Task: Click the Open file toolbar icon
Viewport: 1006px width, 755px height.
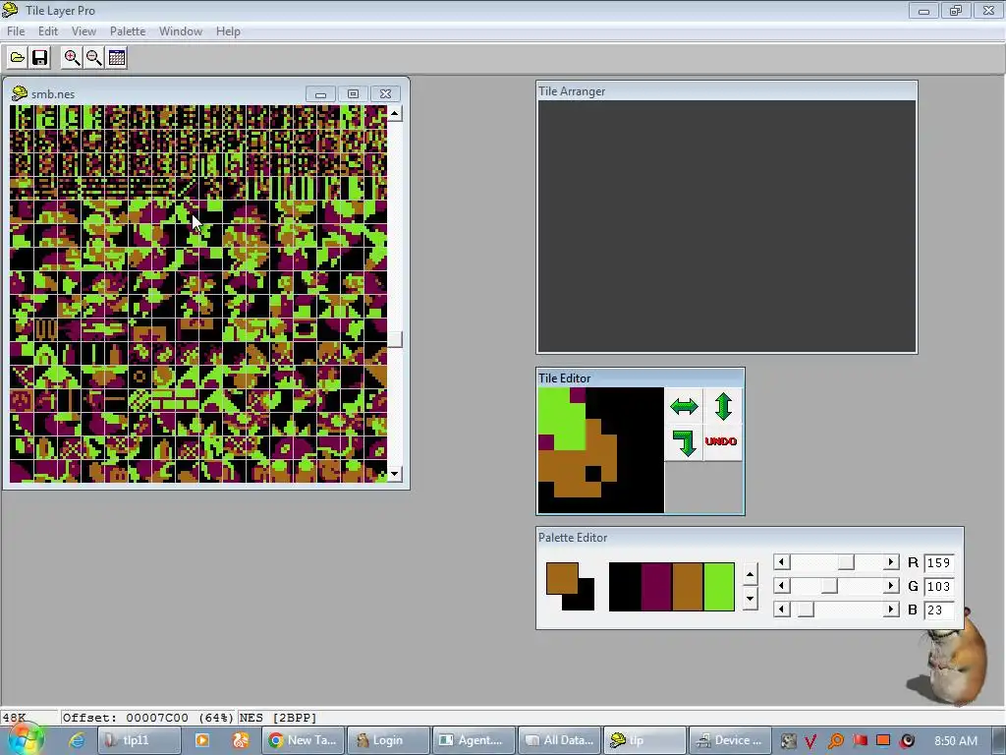Action: [17, 58]
